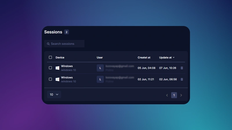Click Windows logo in the 02 Jun session row

tap(57, 79)
